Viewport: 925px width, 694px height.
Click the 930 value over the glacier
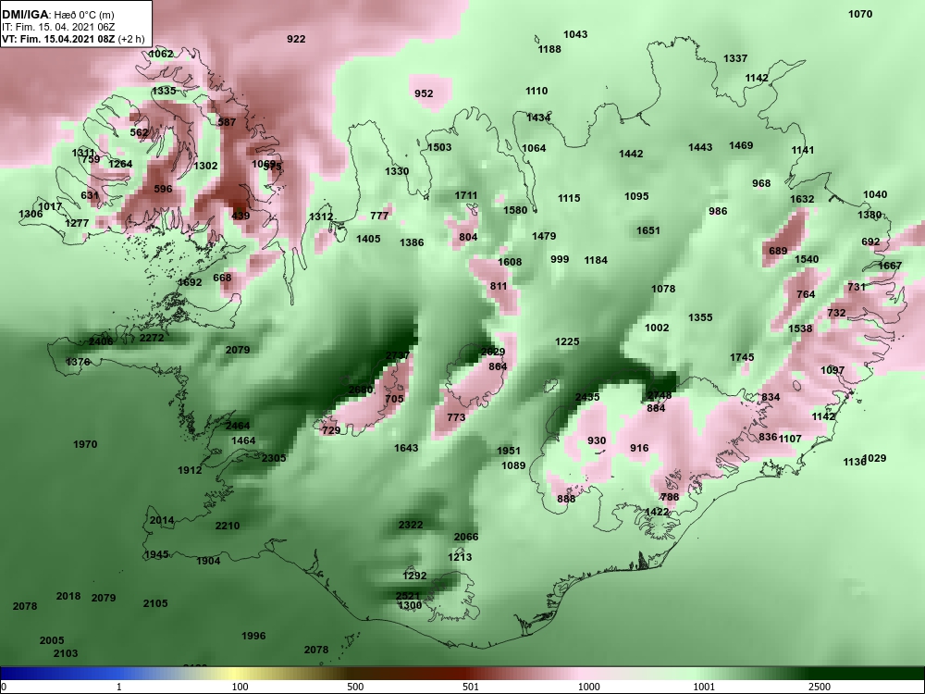[x=597, y=441]
